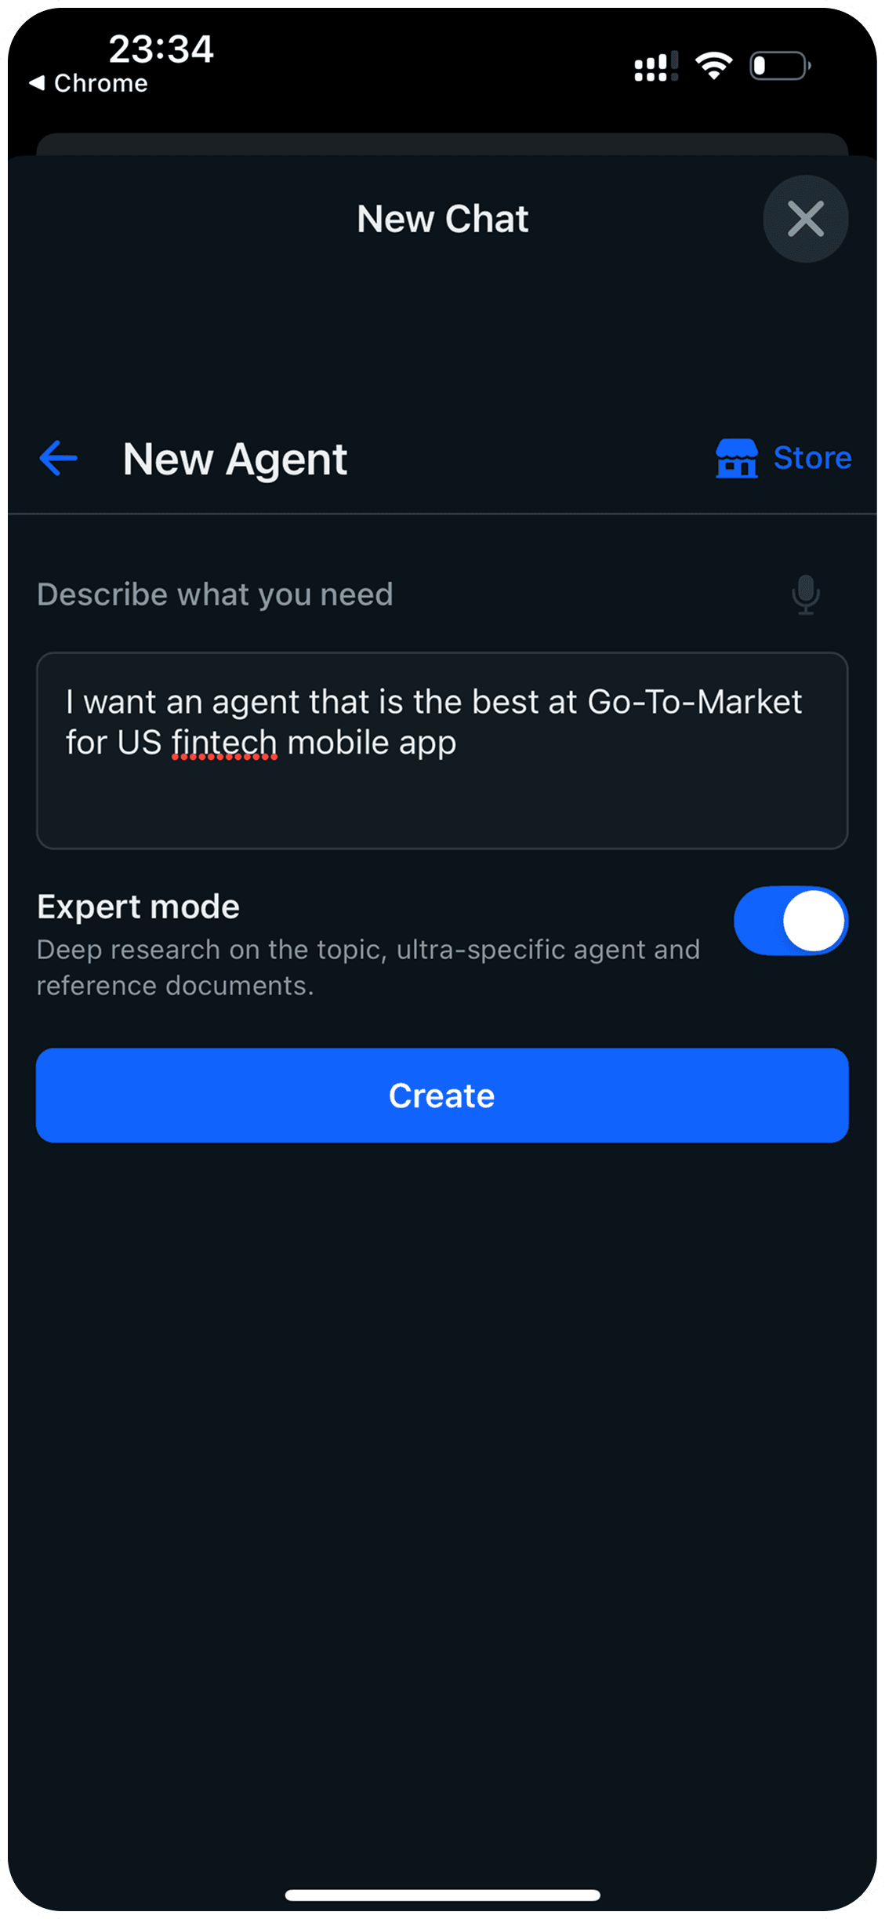Tap the Wi-Fi status icon
Viewport: 885px width, 1919px height.
(x=713, y=66)
